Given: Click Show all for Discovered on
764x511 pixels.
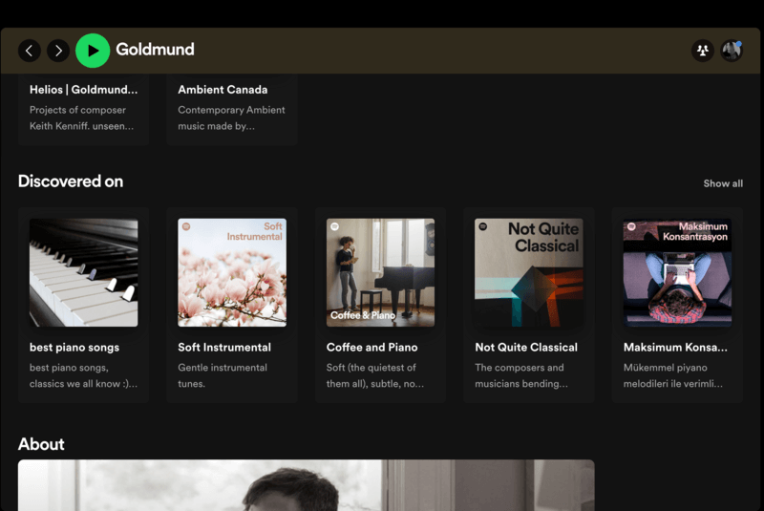Looking at the screenshot, I should click(723, 183).
